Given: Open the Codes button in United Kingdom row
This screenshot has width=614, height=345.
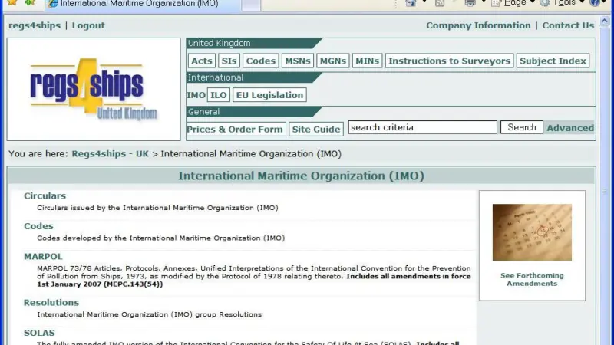Looking at the screenshot, I should (261, 61).
